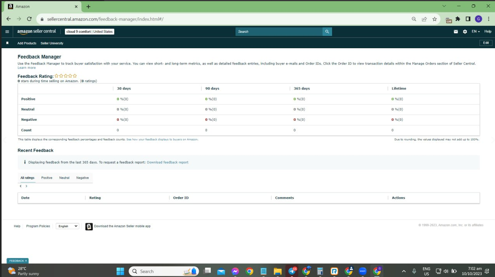Click the Amazon Seller Central logo
The image size is (495, 277).
(x=36, y=31)
